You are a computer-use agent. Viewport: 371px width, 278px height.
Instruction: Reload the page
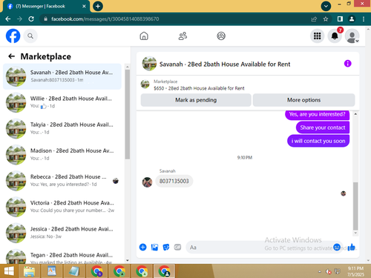(x=31, y=19)
